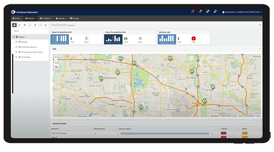The height and width of the screenshot is (152, 274).
Task: Go to the Home menu item
Action: 16,18
